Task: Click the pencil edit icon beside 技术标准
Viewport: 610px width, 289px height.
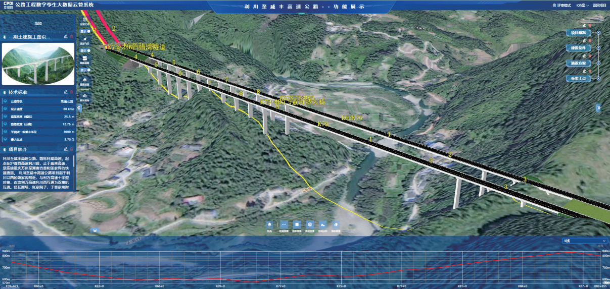Action: [x=66, y=92]
